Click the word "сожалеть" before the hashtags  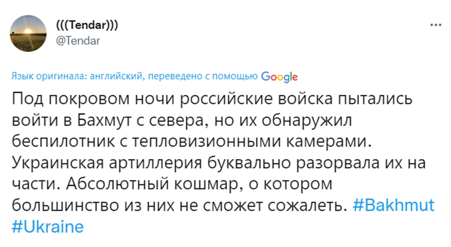coord(307,205)
